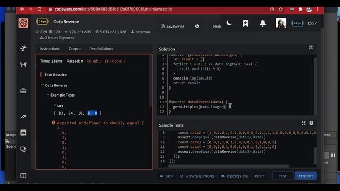Click 'console.log(result)' on line 6
Image resolution: width=340 pixels, height=191 pixels.
click(193, 78)
